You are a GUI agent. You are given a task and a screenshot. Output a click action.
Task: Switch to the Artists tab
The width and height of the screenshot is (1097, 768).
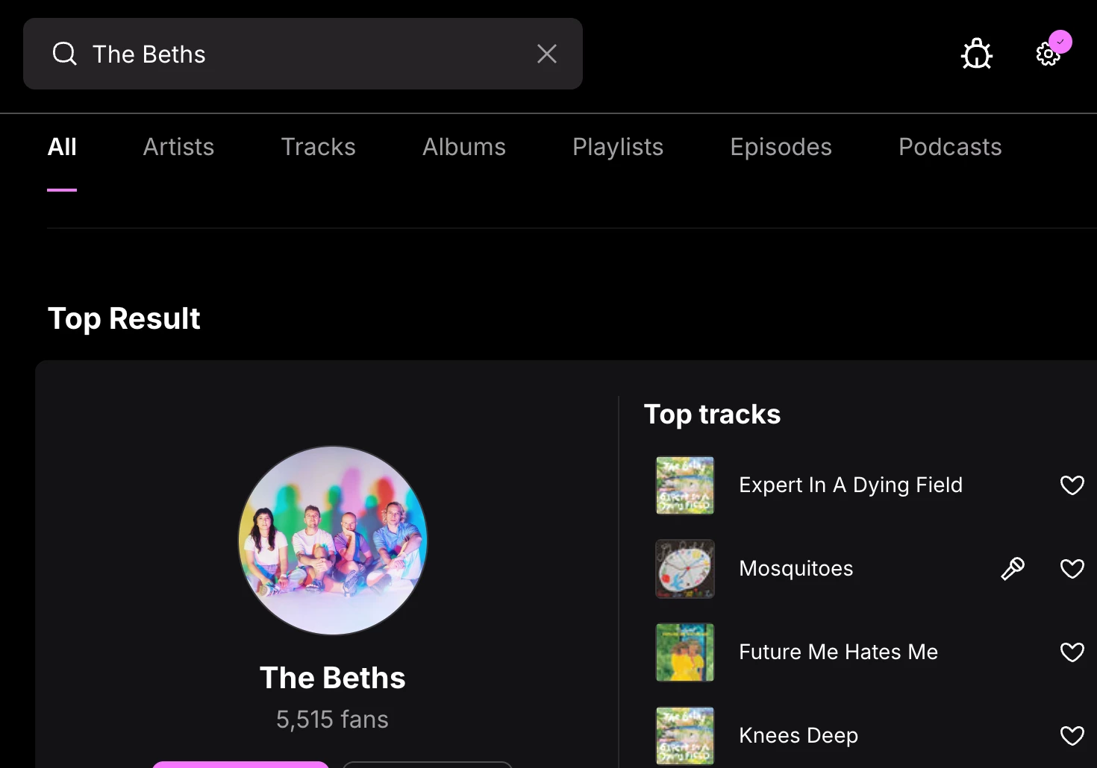click(178, 147)
